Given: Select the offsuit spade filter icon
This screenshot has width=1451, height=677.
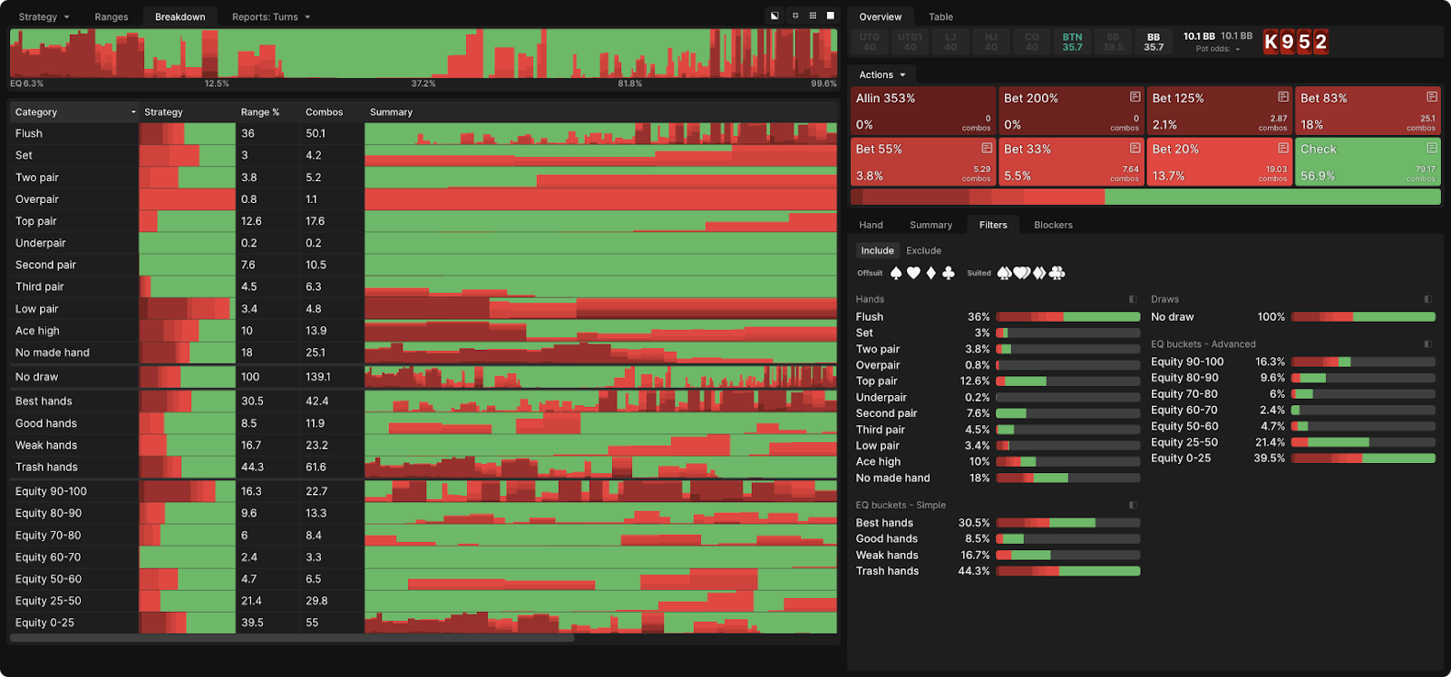Looking at the screenshot, I should 896,273.
